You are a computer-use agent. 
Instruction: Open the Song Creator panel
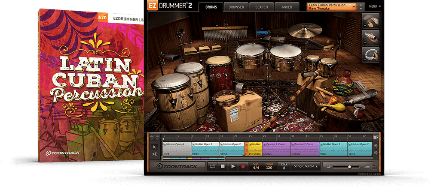coord(306,166)
